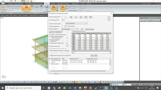Screen dimensions: 161x90
Task: Open notification center in system tray
Action: click(158, 88)
